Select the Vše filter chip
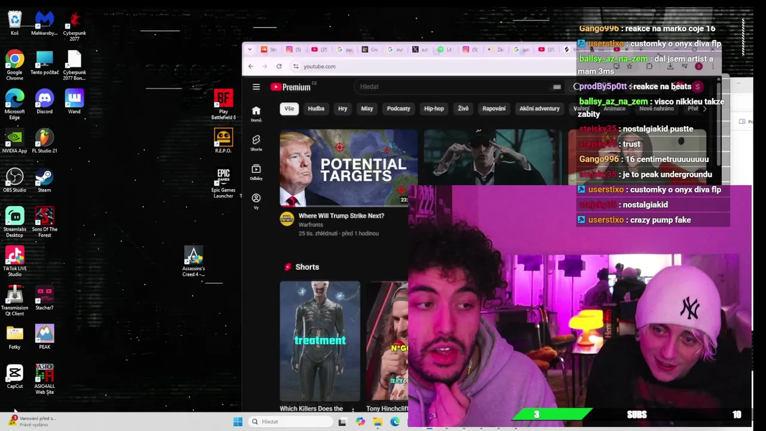The height and width of the screenshot is (431, 766). point(289,108)
